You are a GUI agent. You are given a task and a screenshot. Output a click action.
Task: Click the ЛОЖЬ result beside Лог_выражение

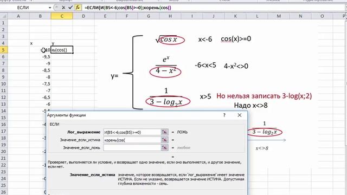click(x=182, y=132)
